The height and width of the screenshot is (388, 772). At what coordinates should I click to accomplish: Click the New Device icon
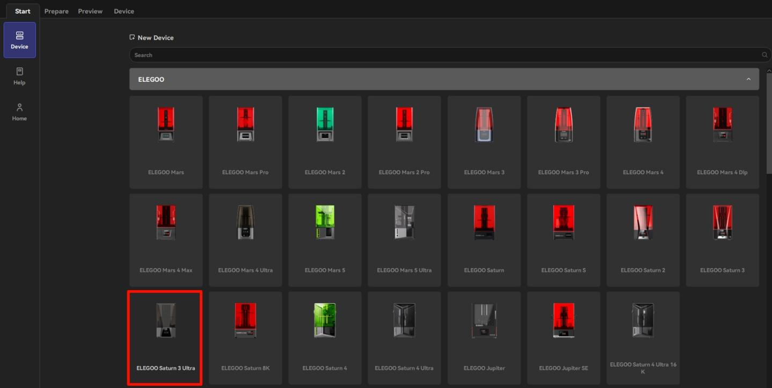(132, 37)
